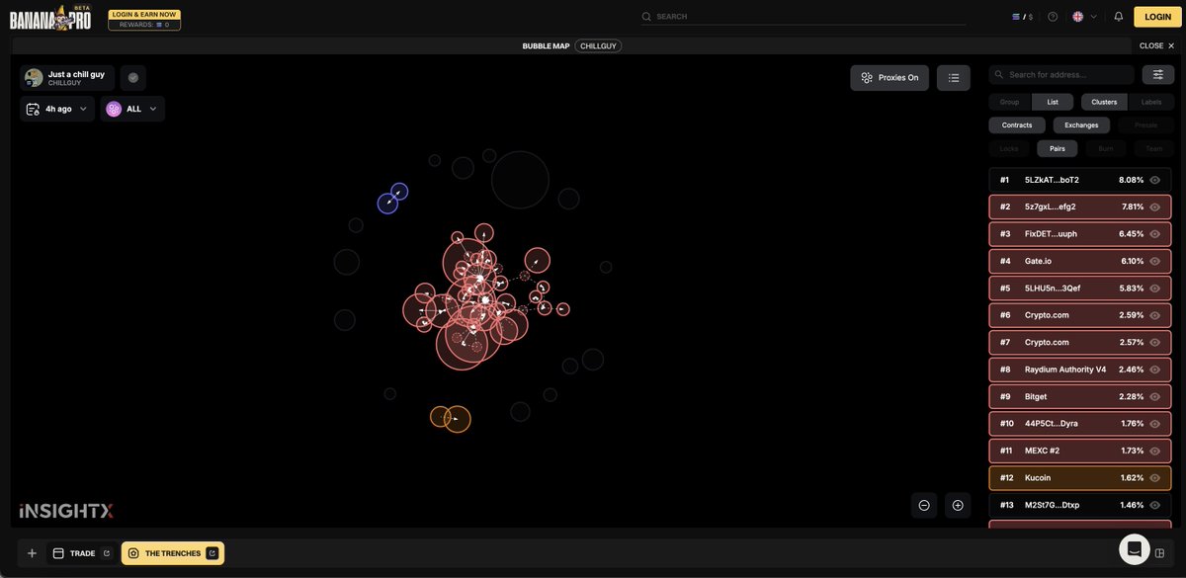Screen dimensions: 1186x578
Task: Toggle the side panel layout icon
Action: [1160, 553]
